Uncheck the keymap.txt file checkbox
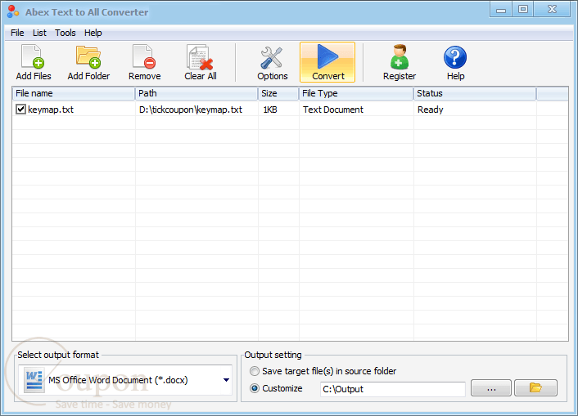 point(20,109)
